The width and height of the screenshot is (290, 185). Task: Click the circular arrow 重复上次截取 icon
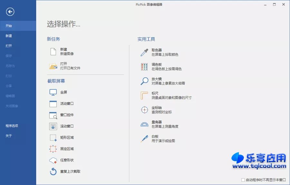(53, 171)
